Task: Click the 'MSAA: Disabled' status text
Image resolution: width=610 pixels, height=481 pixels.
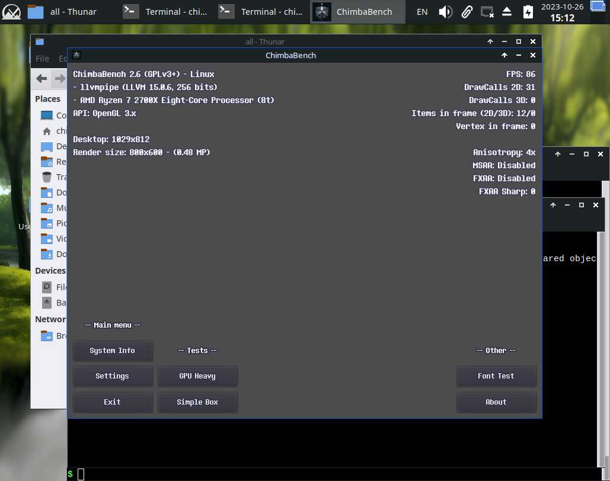Action: (504, 165)
